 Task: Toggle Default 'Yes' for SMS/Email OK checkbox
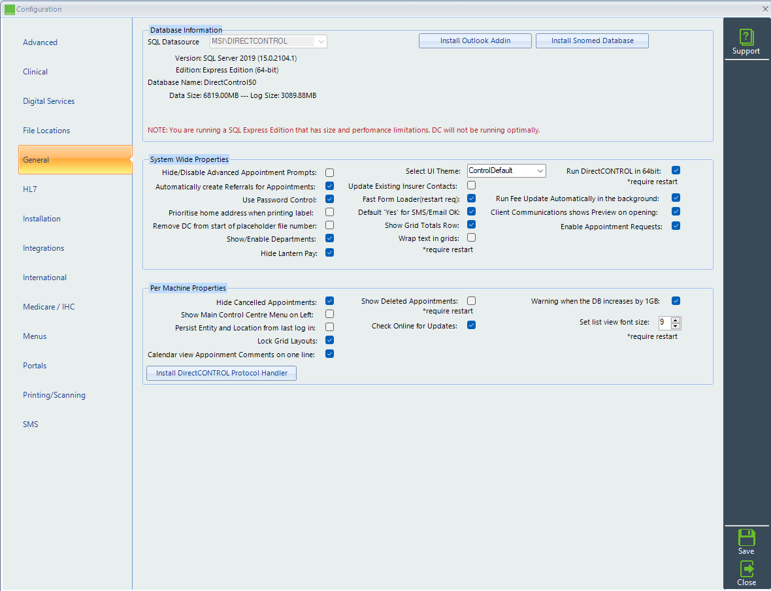point(471,212)
